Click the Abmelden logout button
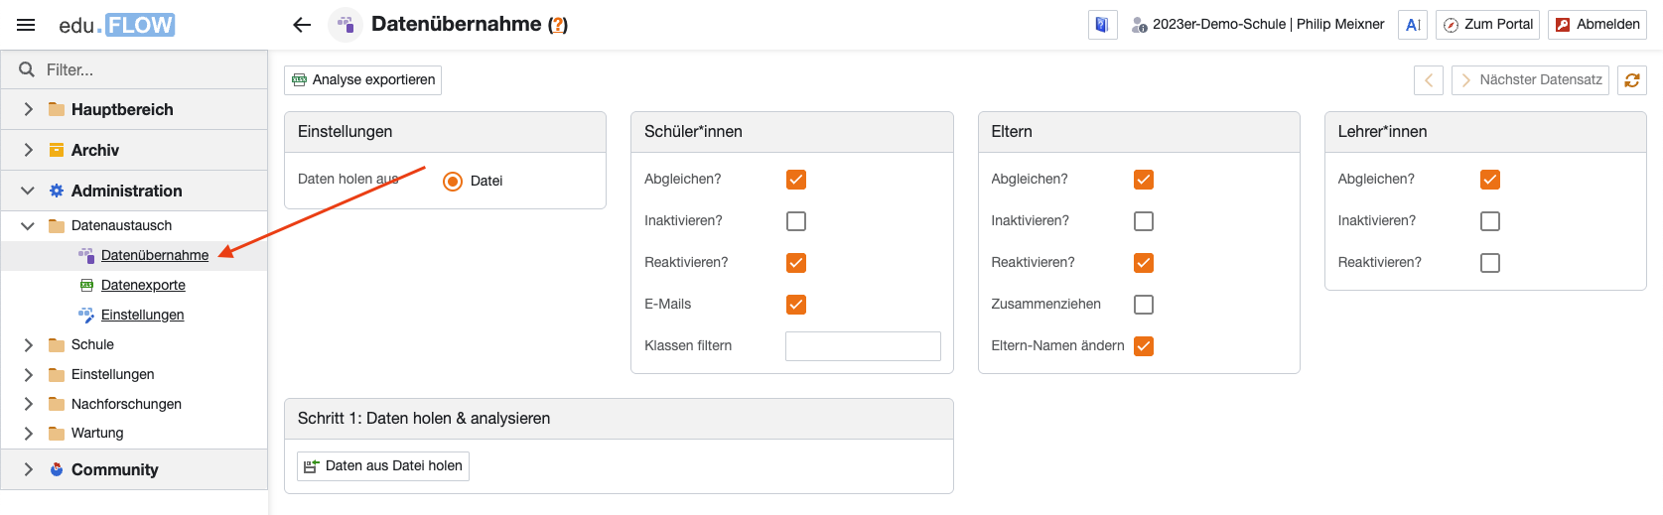This screenshot has height=515, width=1663. pos(1597,25)
